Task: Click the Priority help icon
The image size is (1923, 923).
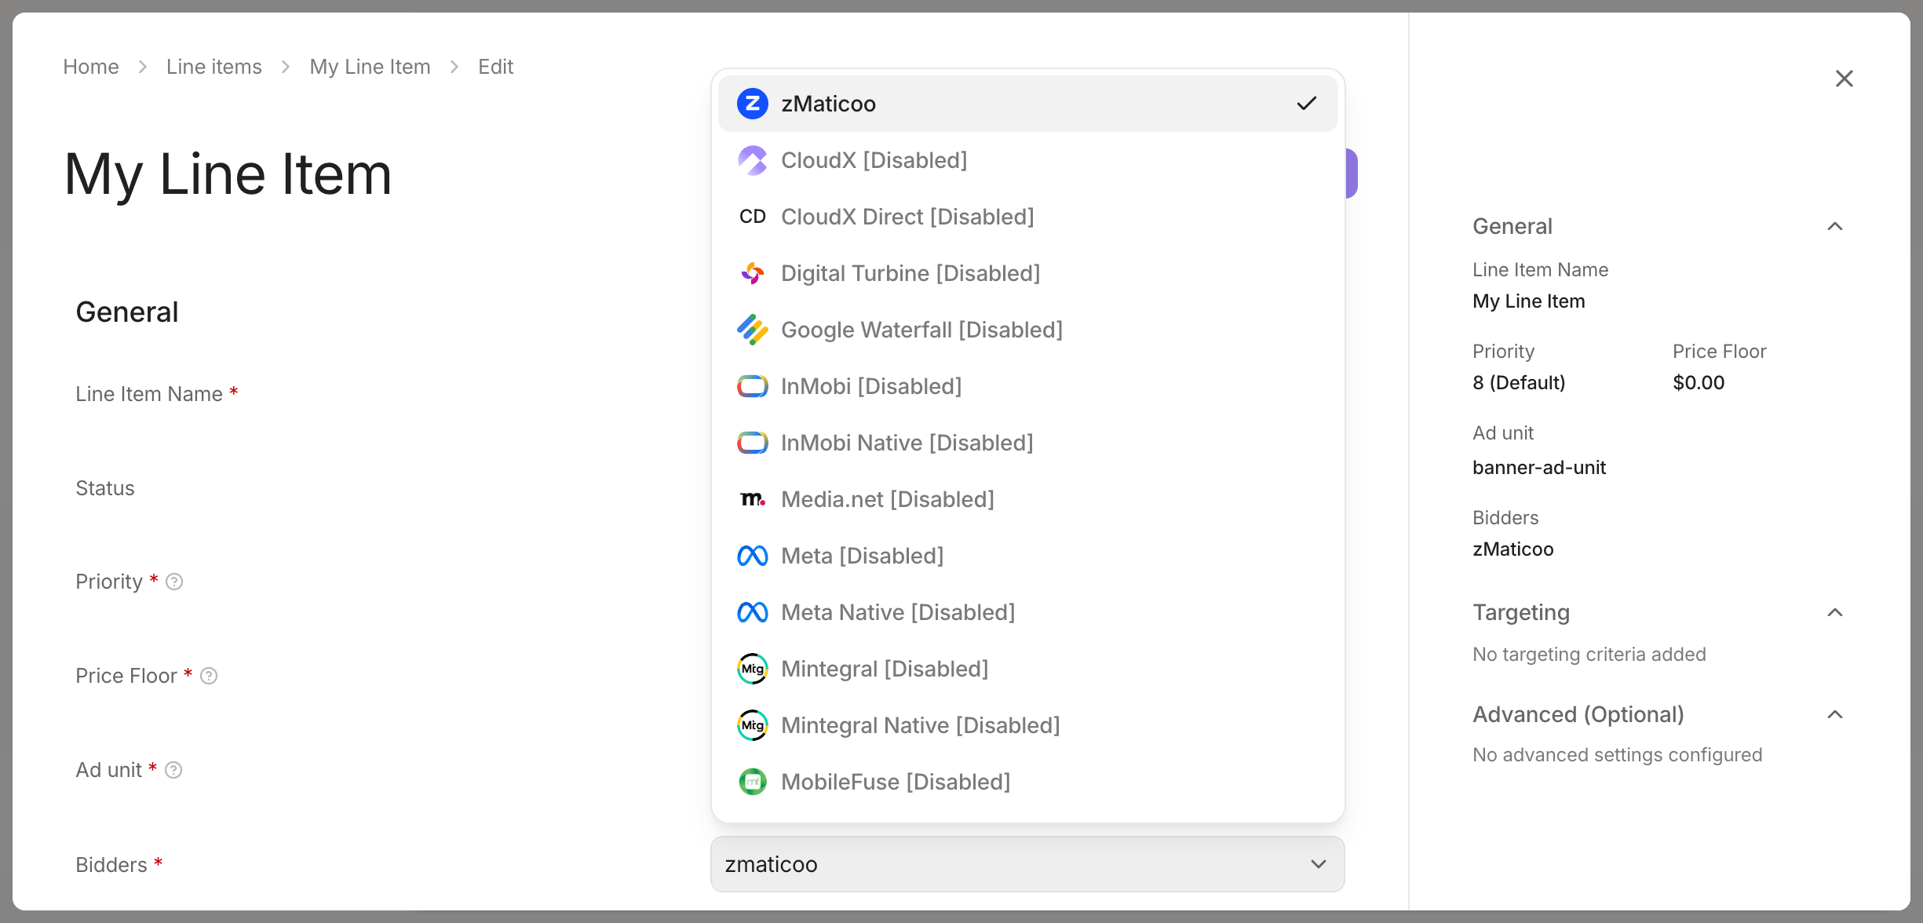Action: (174, 582)
